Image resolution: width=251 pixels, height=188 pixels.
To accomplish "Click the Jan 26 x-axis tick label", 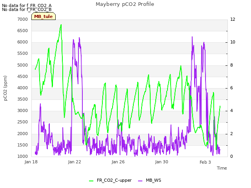I will click(118, 162).
